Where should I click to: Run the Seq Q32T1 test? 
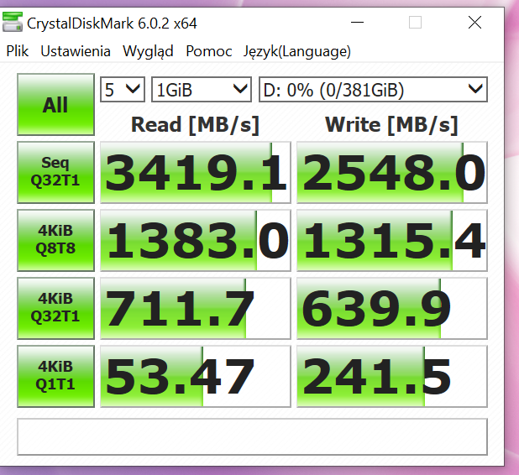point(55,172)
